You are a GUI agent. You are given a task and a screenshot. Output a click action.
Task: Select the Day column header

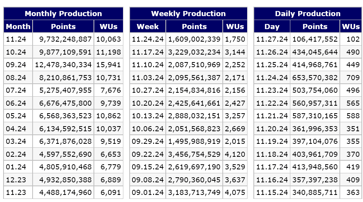pos(272,27)
